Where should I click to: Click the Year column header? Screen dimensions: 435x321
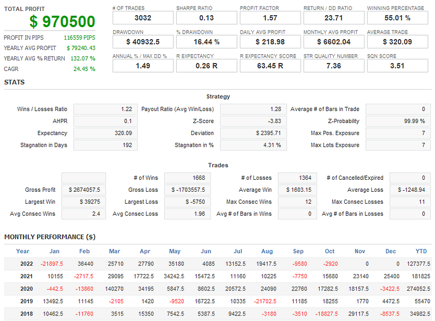[22, 251]
